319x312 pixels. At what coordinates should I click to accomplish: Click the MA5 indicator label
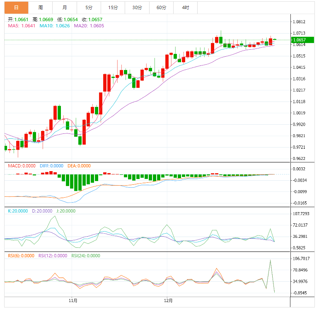(22, 26)
